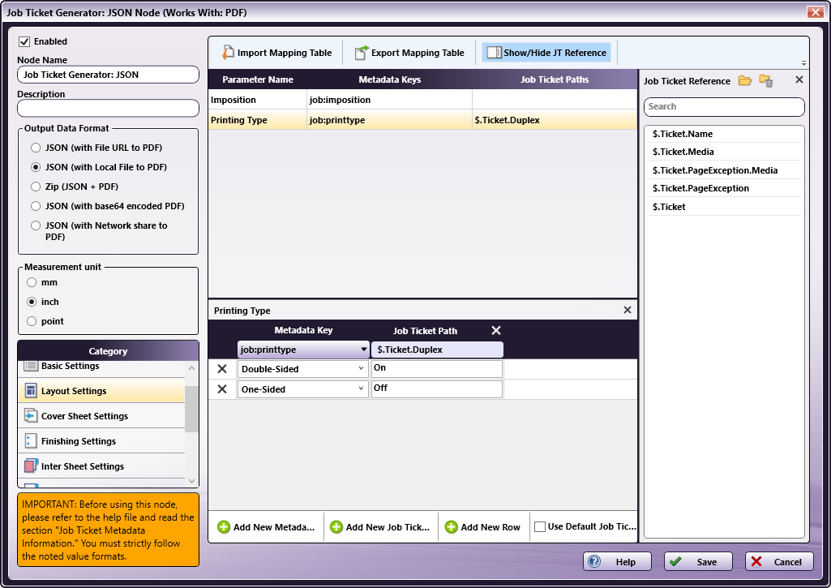Click the Category list scroll down arrow
The height and width of the screenshot is (588, 831).
coord(192,481)
